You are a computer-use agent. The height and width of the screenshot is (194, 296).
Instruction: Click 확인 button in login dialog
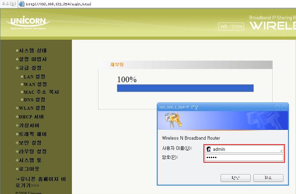[235, 178]
